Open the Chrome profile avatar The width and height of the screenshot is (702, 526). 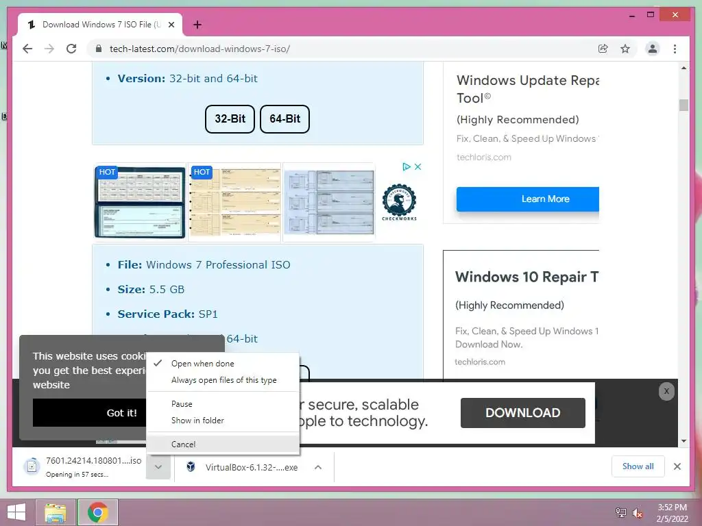[653, 49]
